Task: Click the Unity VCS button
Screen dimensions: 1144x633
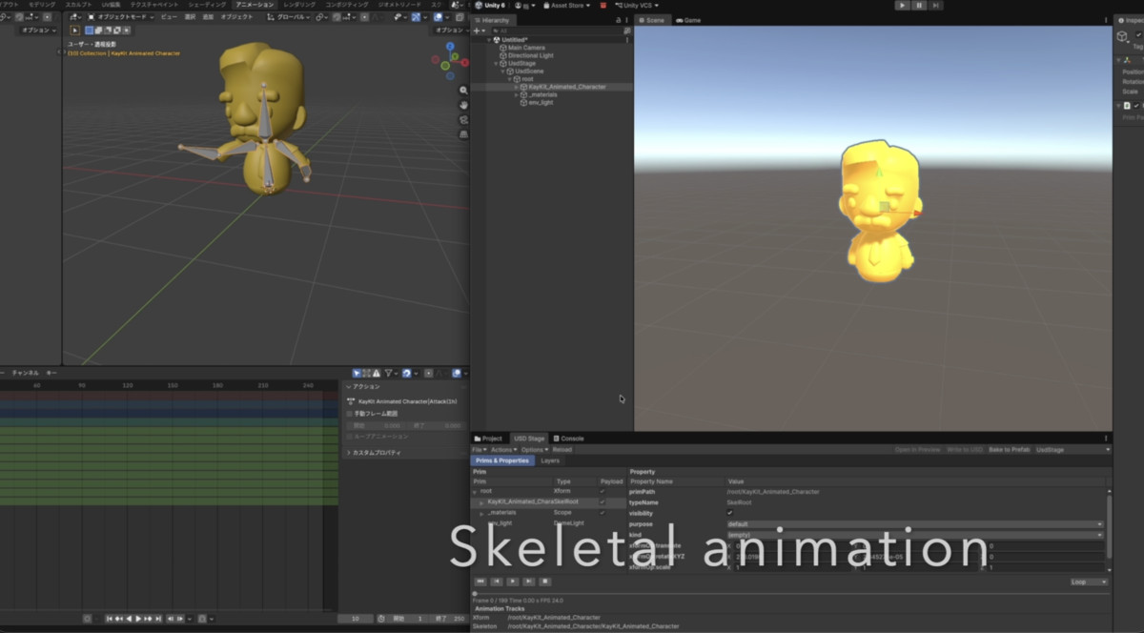Action: tap(637, 5)
